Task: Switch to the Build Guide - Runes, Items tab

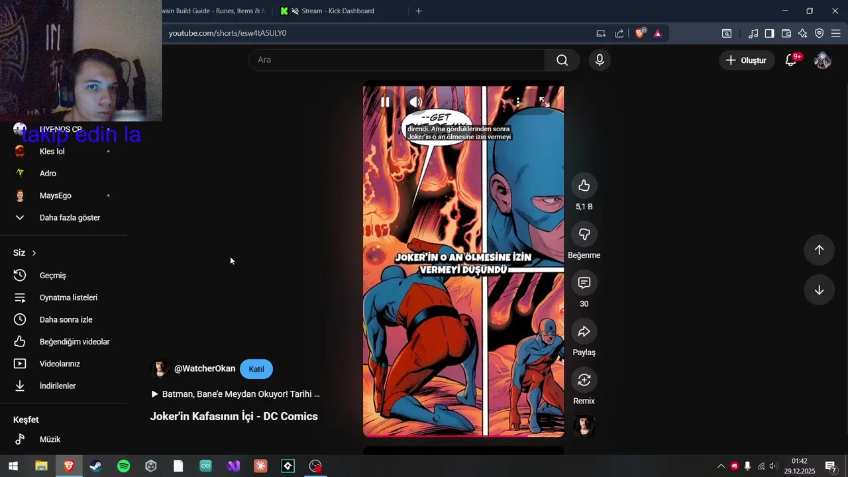Action: 213,11
